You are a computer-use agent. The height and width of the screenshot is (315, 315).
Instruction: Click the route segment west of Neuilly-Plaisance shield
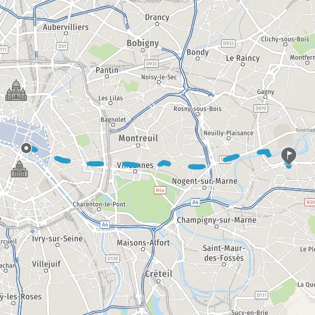pyautogui.click(x=197, y=167)
